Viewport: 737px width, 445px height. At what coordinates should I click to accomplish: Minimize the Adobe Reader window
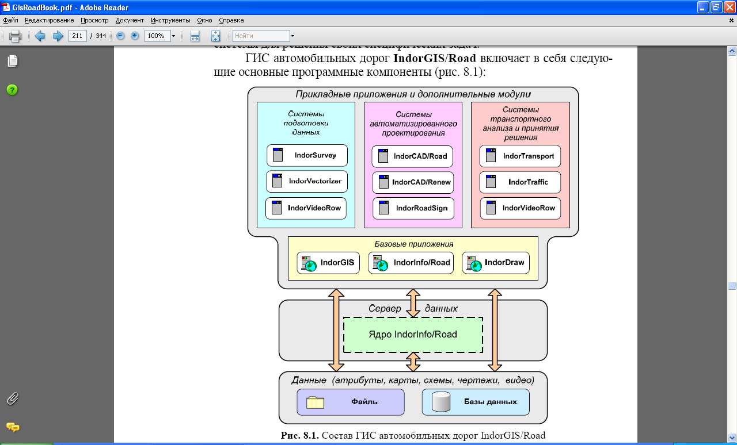click(x=703, y=7)
